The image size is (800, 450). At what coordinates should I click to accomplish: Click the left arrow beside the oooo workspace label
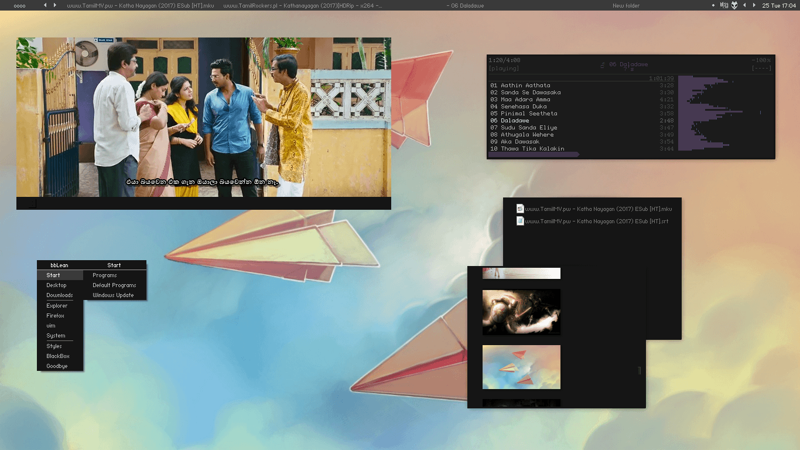point(46,5)
